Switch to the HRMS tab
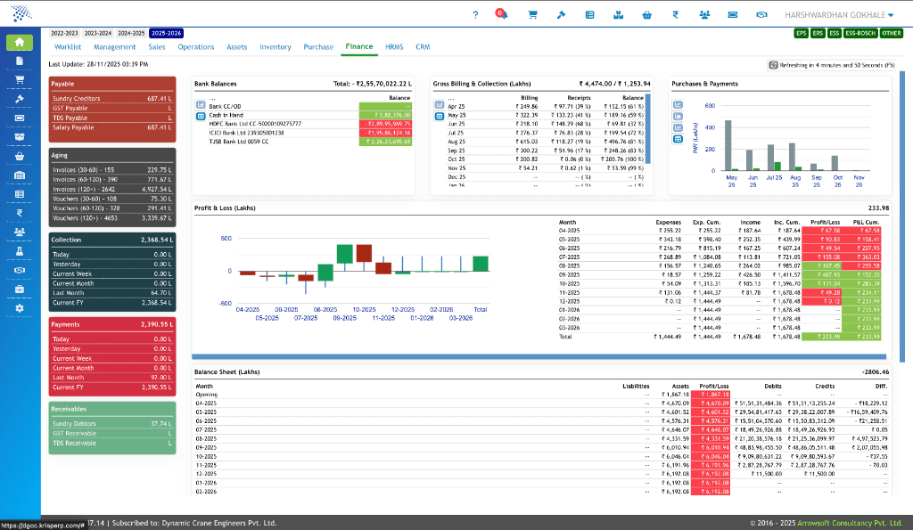This screenshot has width=913, height=530. [392, 46]
